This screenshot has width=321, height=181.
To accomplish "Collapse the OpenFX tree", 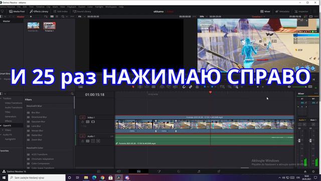I will 1,126.
